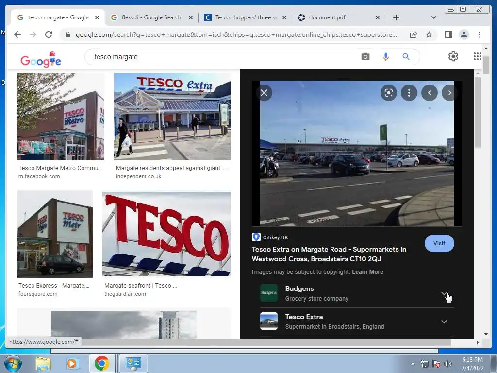Open the Chrome side panel
497x373 pixels.
pos(448,34)
